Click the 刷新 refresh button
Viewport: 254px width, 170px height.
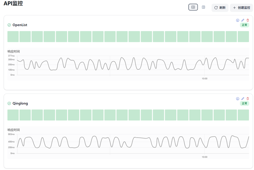[x=220, y=8]
